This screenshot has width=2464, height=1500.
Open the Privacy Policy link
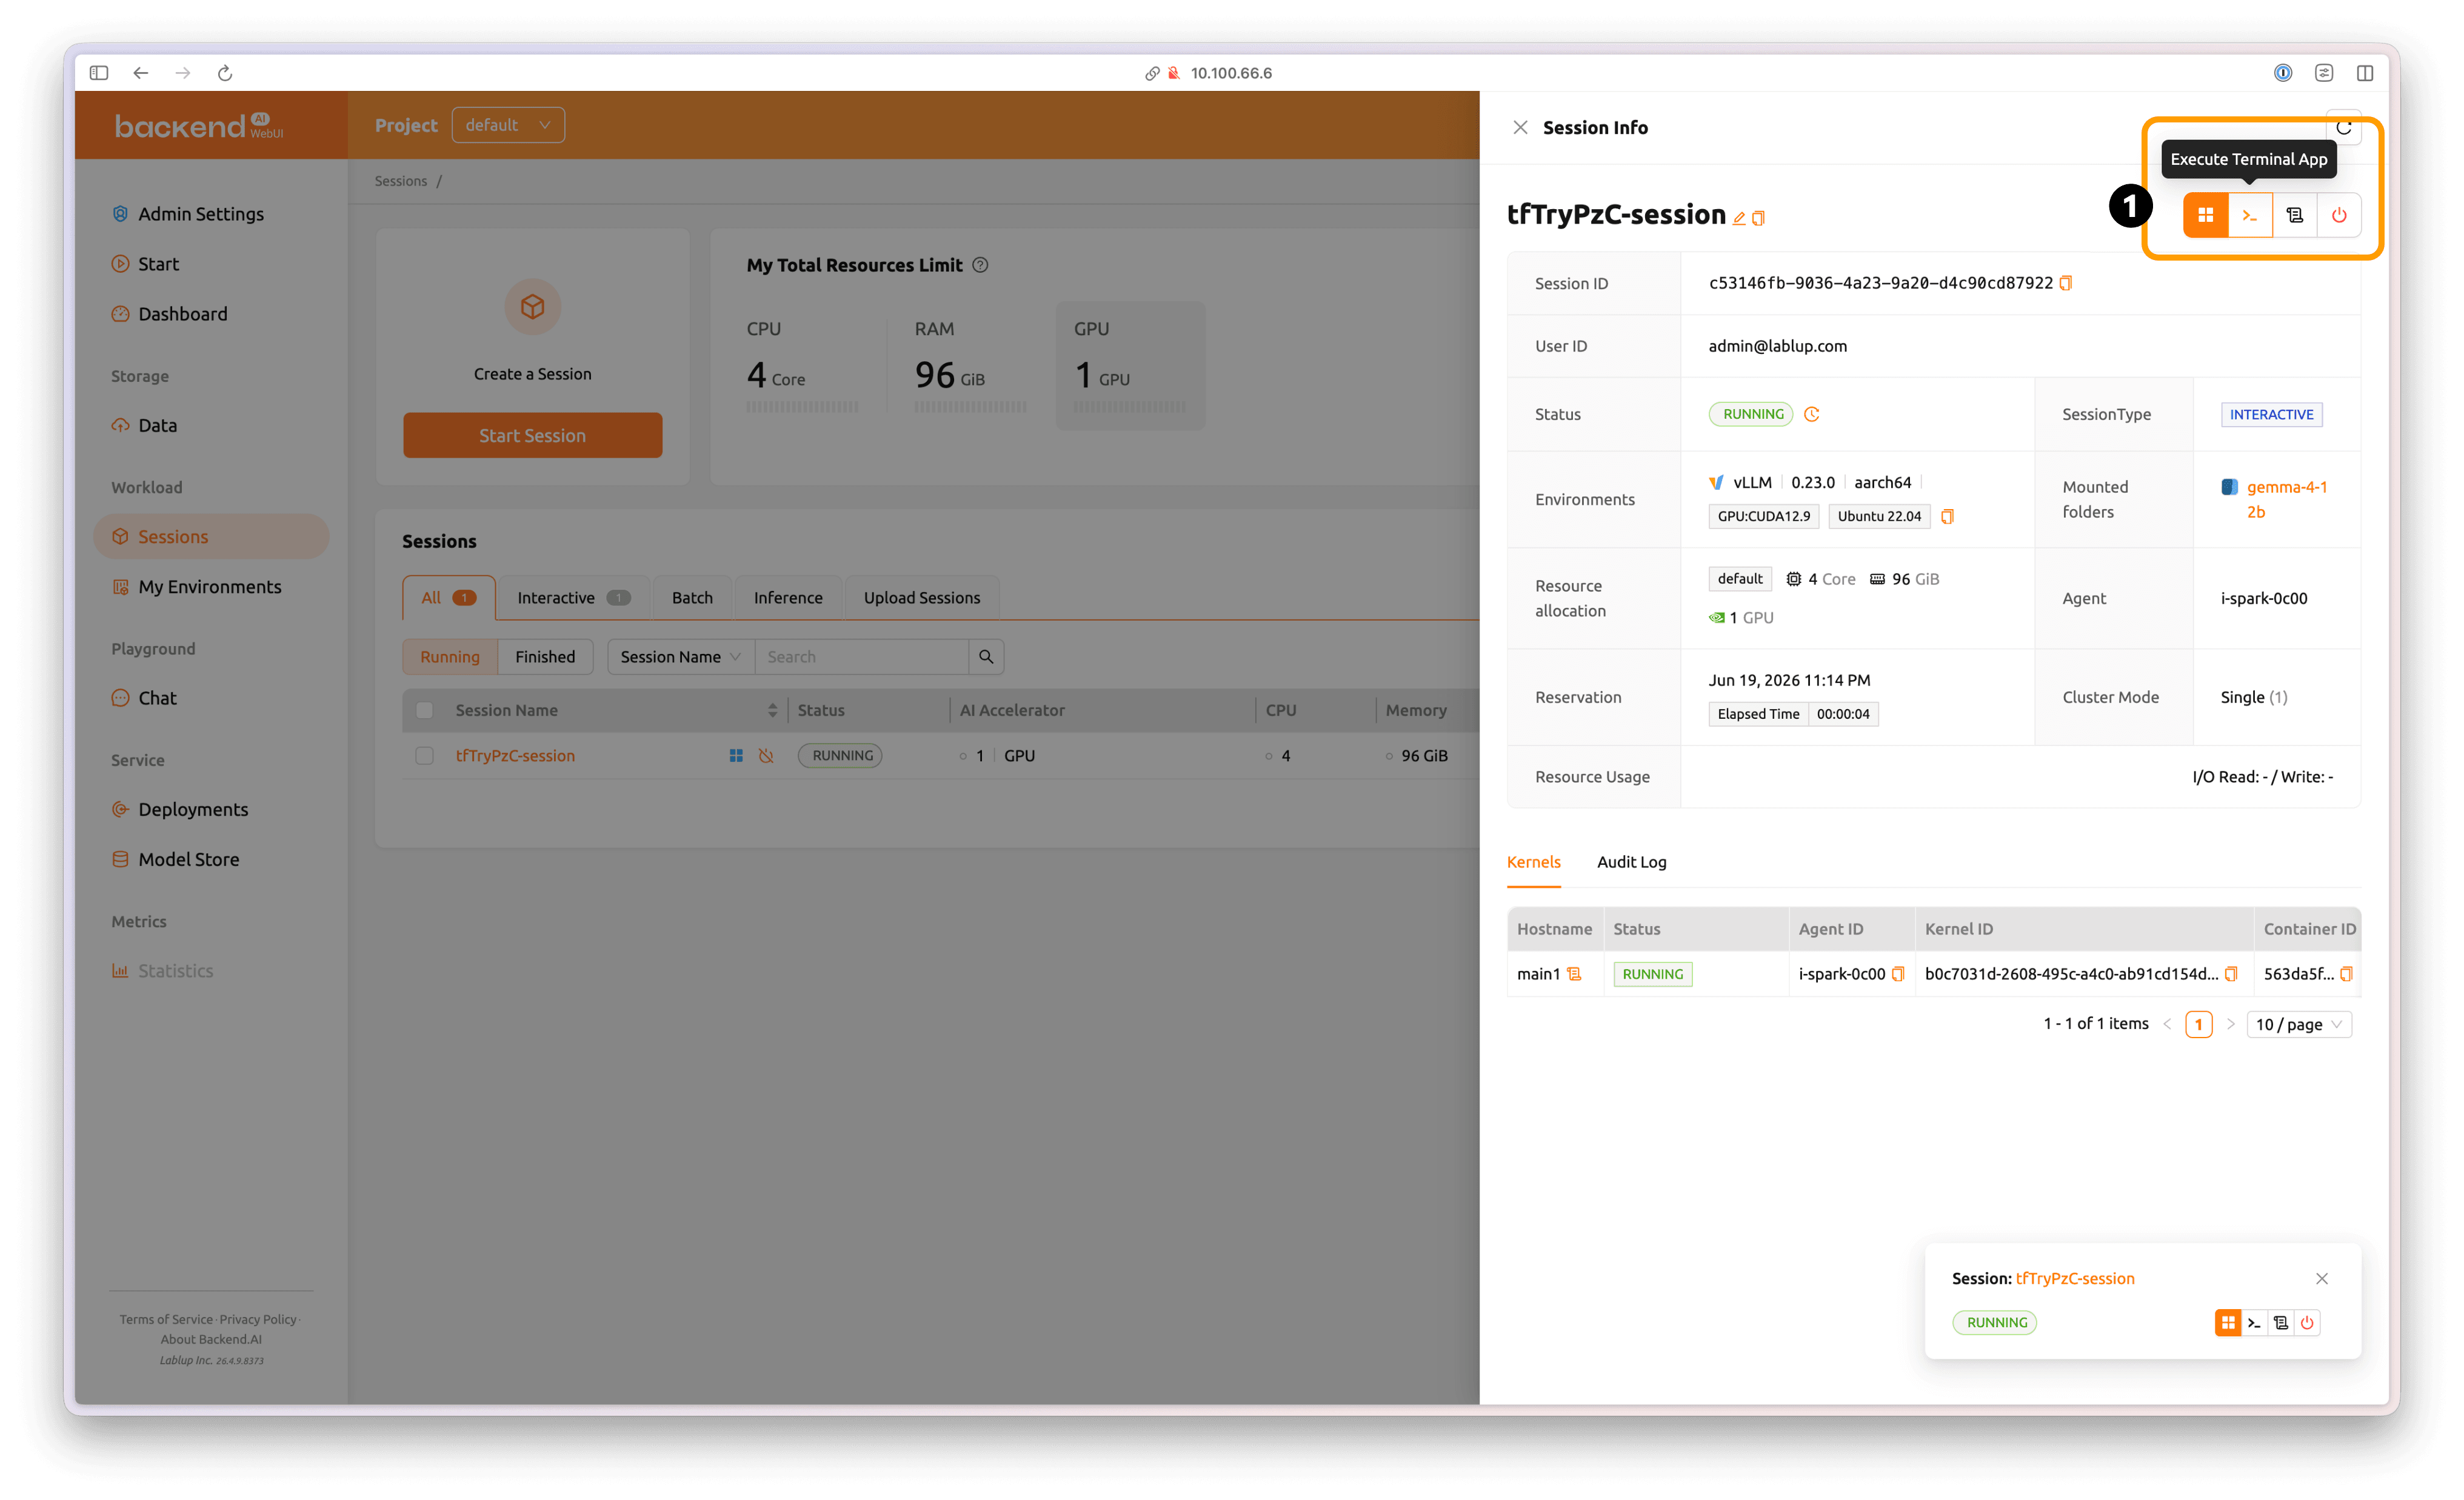[258, 1320]
